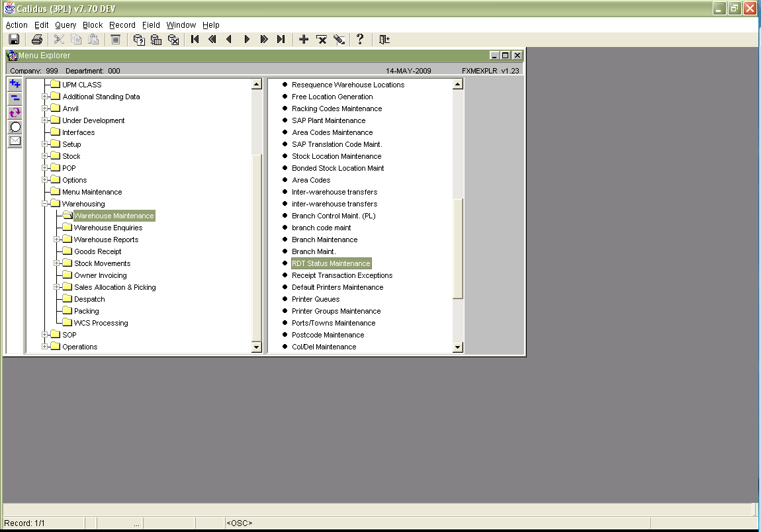Viewport: 761px width, 532px height.
Task: Click the SAP Plant Maintenance entry
Action: click(x=329, y=120)
